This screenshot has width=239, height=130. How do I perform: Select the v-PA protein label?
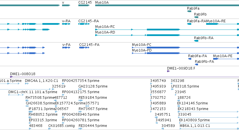(x=66, y=45)
